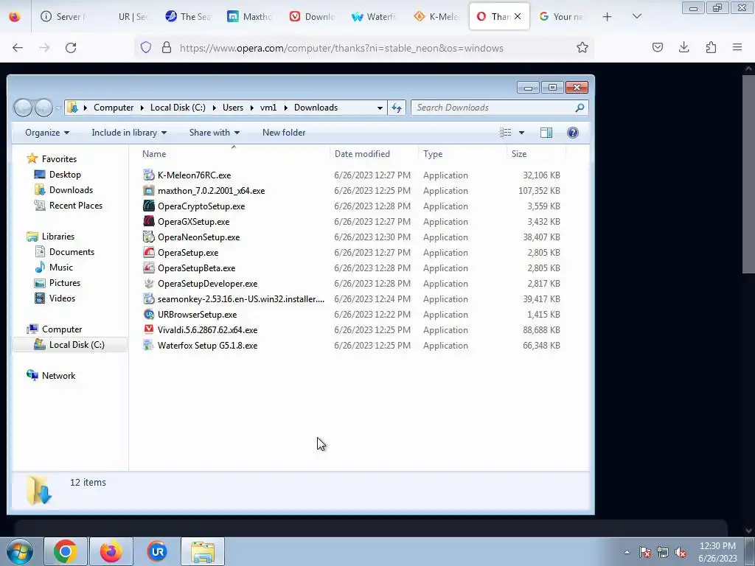Click the Vivaldi.5.6.2867.62.x64.exe file icon

click(x=149, y=329)
